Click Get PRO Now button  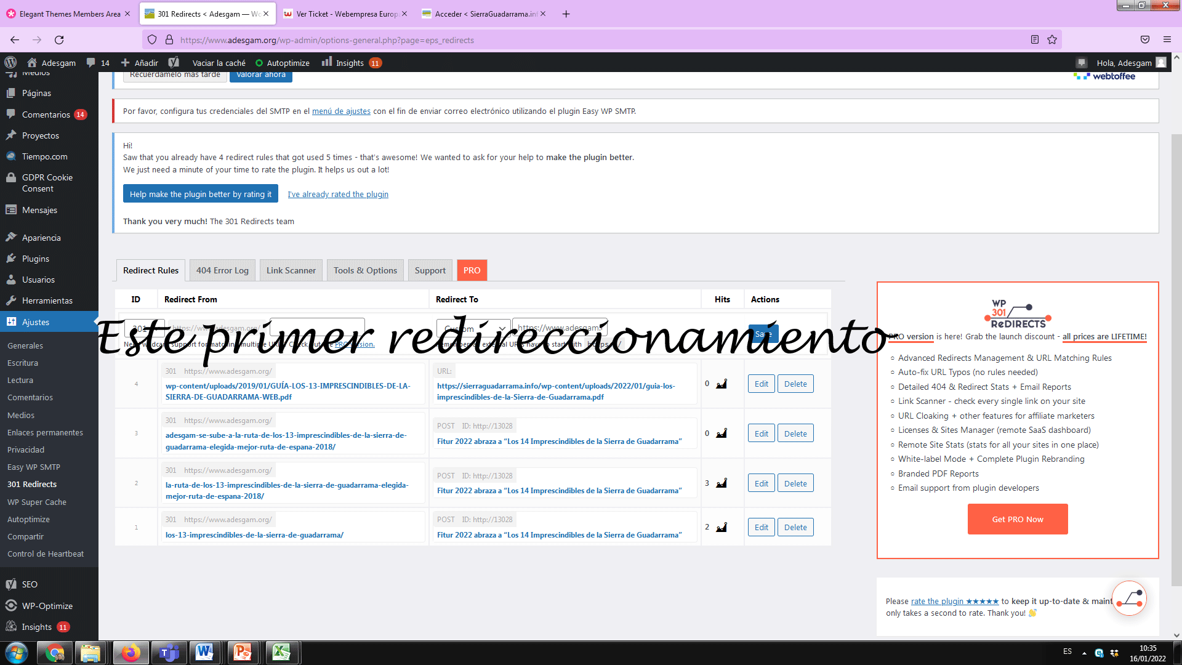(x=1018, y=519)
